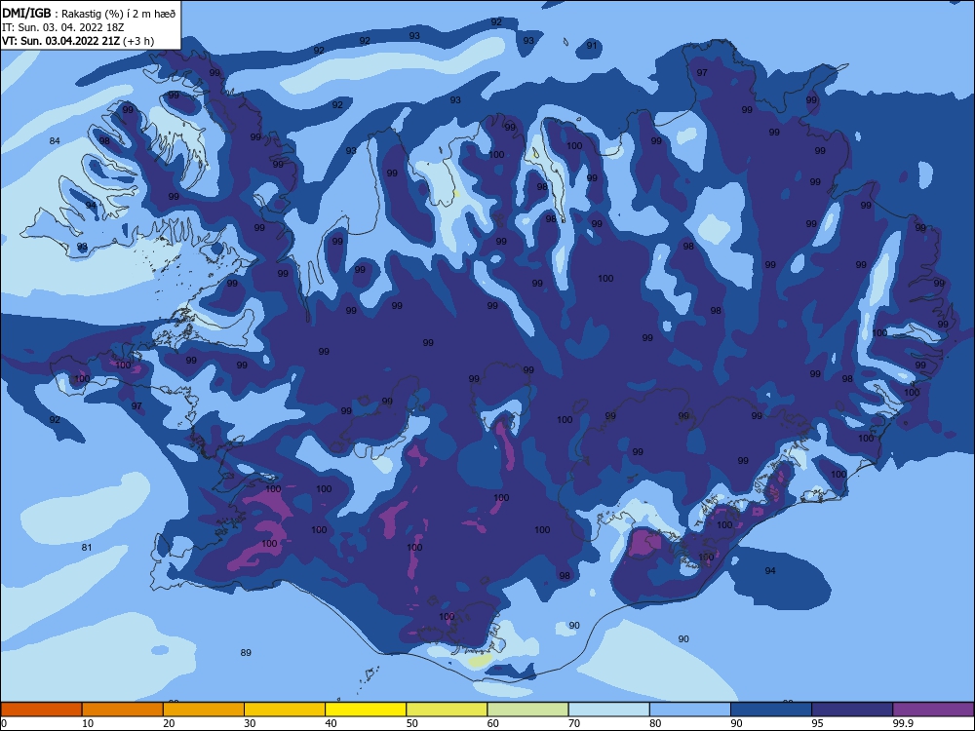Click the "IT: Sun. 03. 04. 2022 18Z" line
Viewport: 975px width, 731px height.
click(x=62, y=27)
